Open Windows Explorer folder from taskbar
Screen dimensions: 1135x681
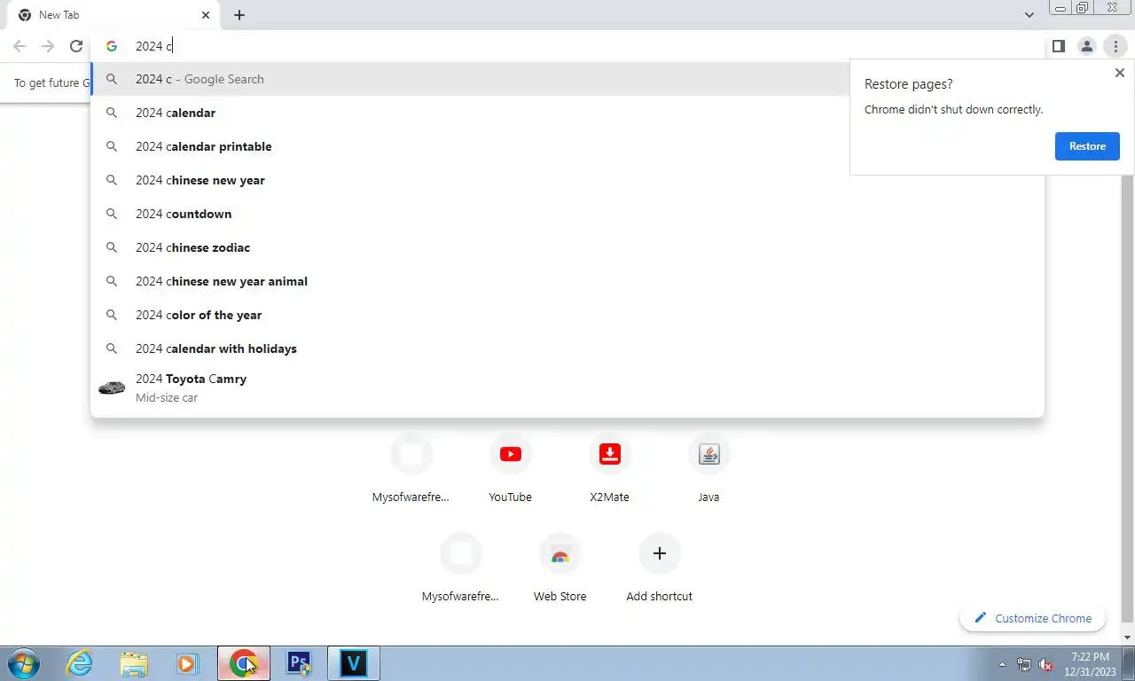tap(134, 663)
